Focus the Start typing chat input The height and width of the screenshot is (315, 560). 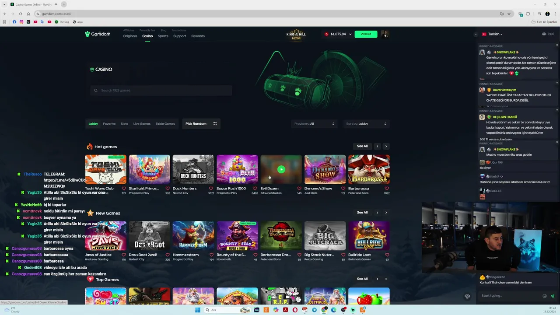click(x=510, y=296)
